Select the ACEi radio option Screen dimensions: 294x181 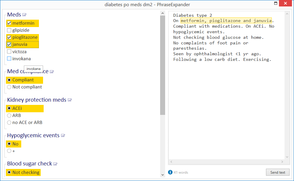(x=9, y=108)
